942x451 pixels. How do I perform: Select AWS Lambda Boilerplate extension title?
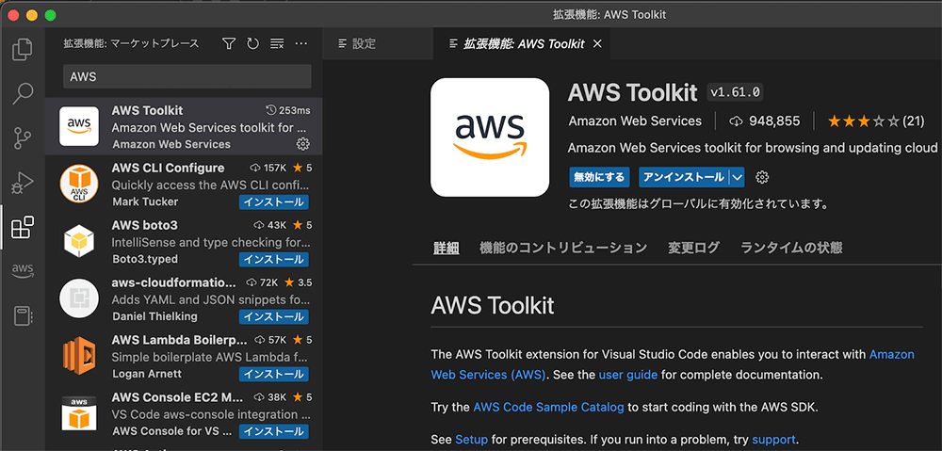(180, 340)
